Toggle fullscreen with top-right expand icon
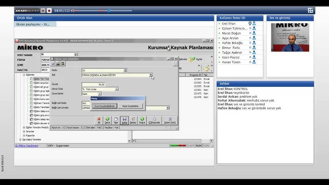The width and height of the screenshot is (329, 185). click(x=311, y=11)
